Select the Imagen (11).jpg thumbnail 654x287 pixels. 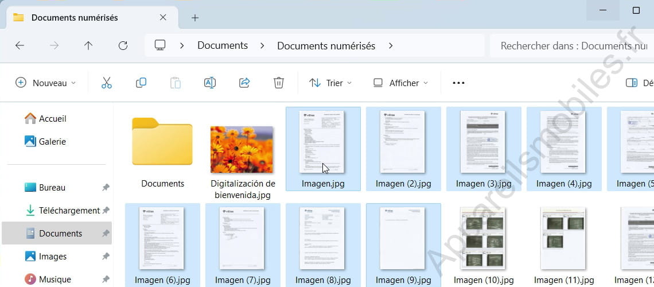coord(563,238)
